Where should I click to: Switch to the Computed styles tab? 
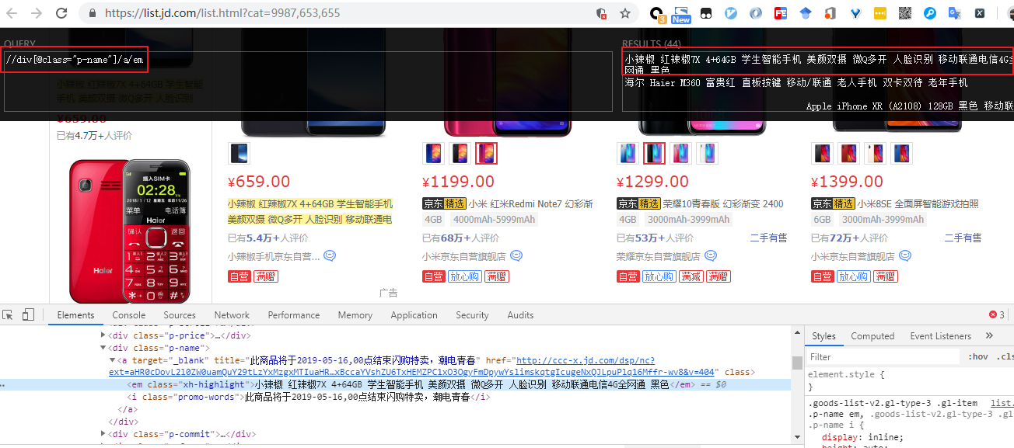(x=872, y=336)
